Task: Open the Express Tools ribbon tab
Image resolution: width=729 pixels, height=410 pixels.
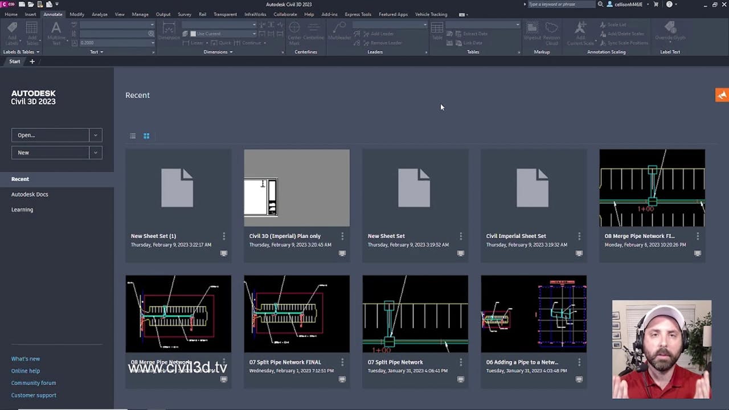Action: coord(358,14)
